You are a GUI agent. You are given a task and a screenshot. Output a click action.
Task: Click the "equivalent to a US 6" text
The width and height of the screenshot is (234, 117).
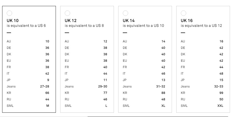[26, 26]
